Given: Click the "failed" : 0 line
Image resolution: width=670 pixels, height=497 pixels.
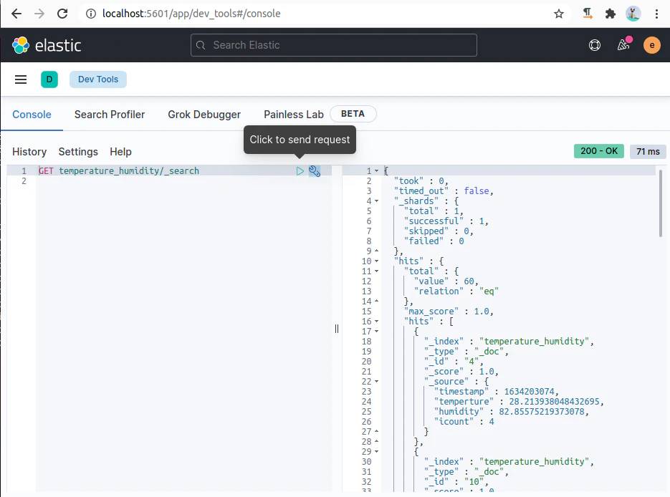Looking at the screenshot, I should coord(434,241).
